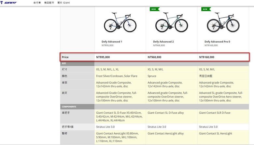Screen dimensions: 254x145
Task: Open the Defy Advanced 1 product link
Action: [x=112, y=42]
